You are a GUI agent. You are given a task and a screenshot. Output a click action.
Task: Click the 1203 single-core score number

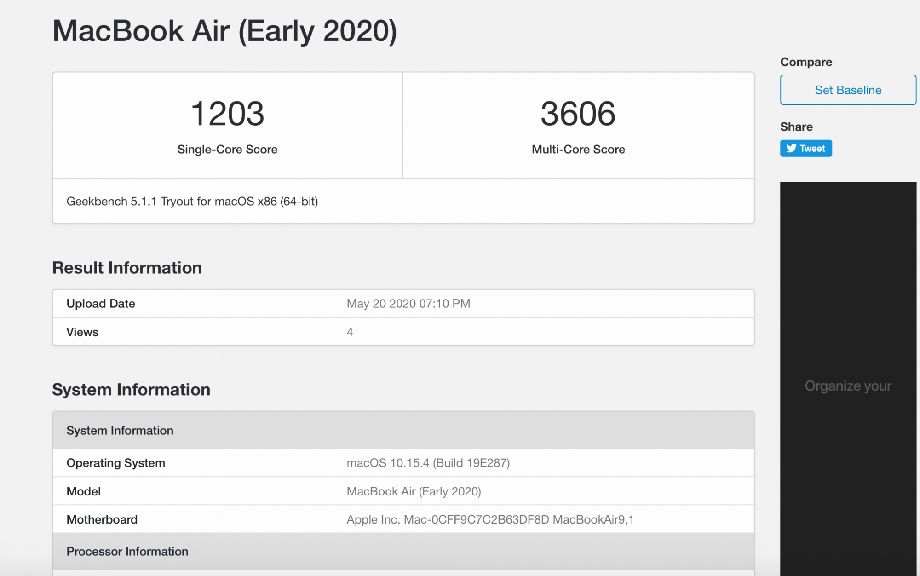point(227,114)
